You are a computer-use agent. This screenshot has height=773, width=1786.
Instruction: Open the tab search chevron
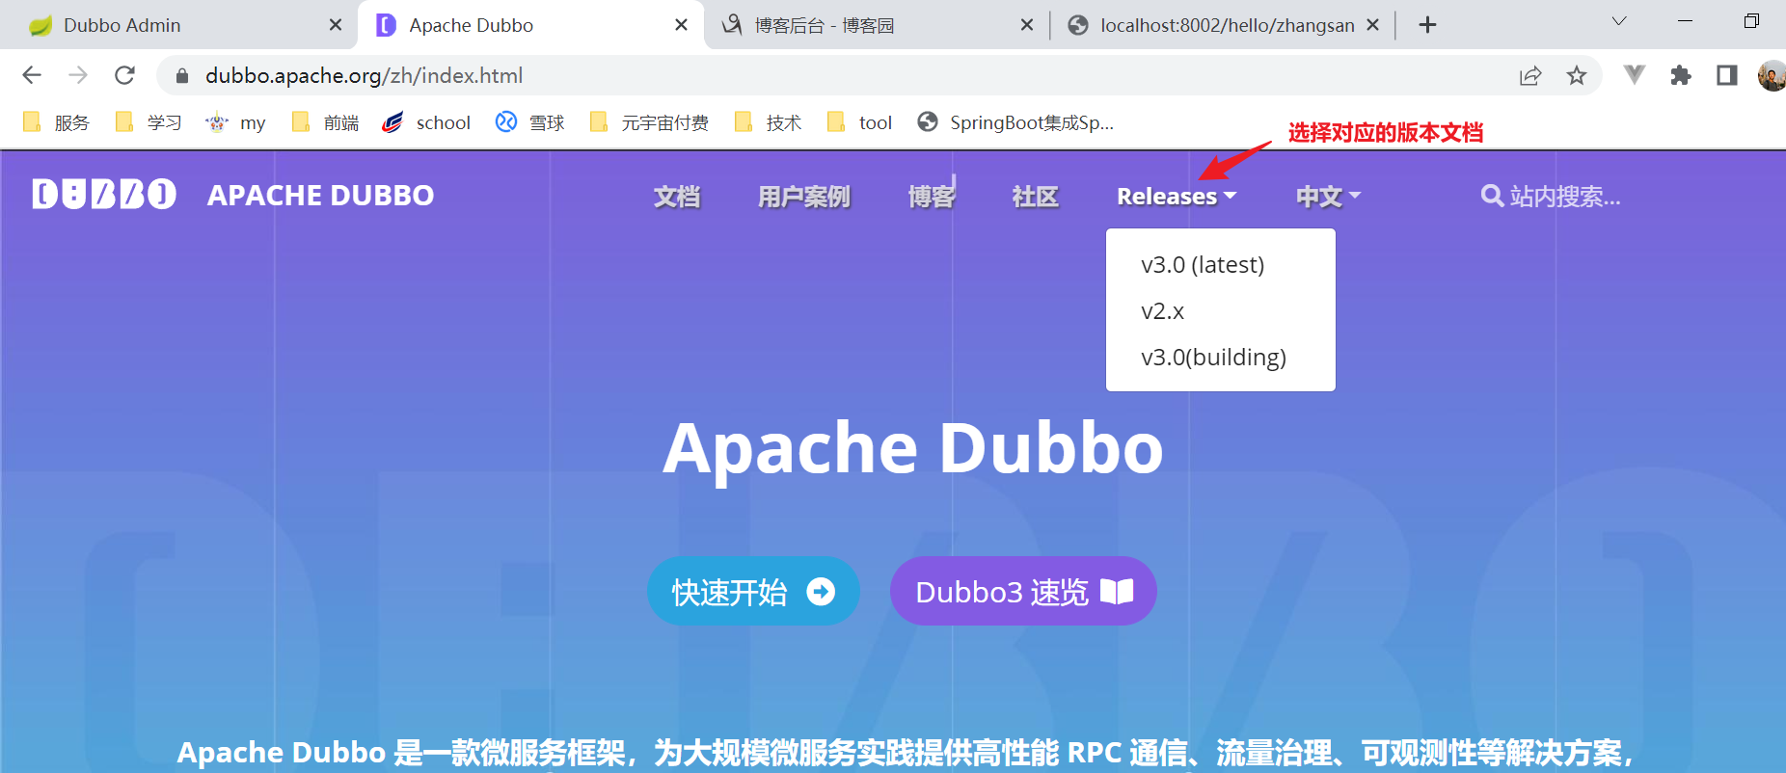pos(1619,21)
